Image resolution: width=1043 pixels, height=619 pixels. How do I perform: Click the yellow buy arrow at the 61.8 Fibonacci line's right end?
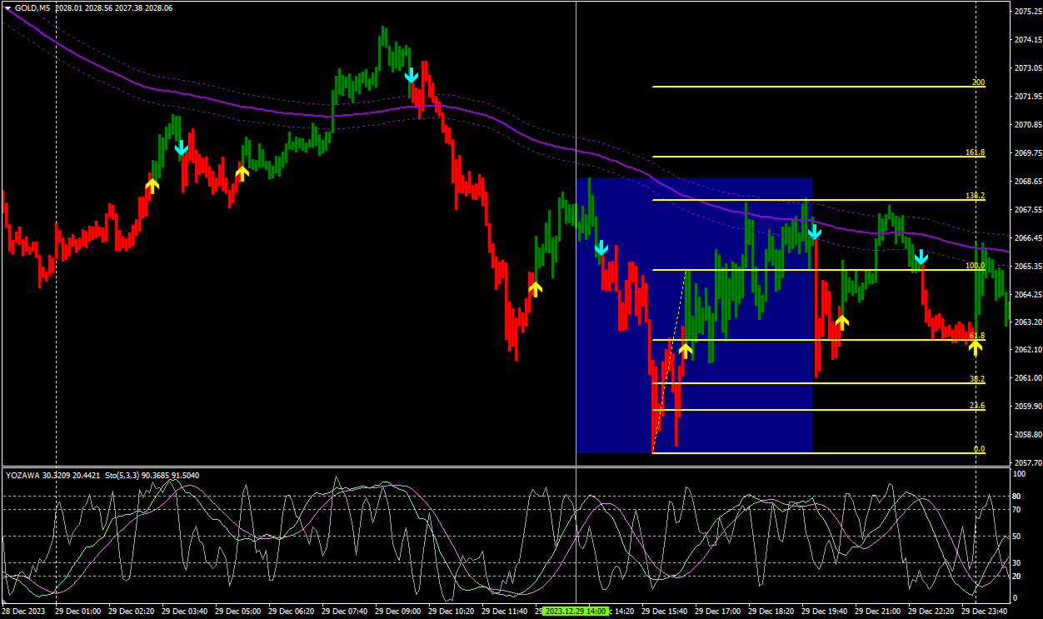[x=975, y=347]
